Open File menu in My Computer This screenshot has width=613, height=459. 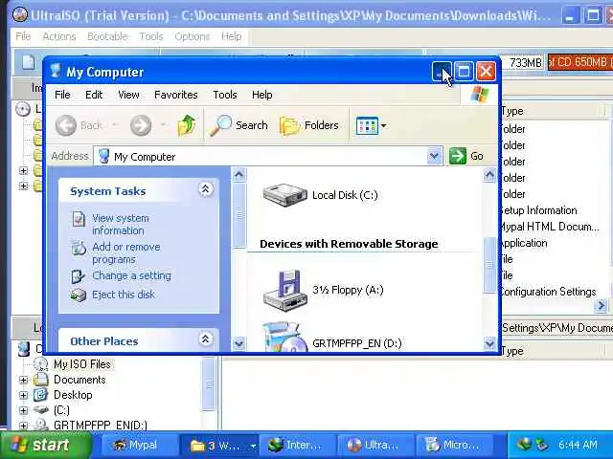coord(62,95)
